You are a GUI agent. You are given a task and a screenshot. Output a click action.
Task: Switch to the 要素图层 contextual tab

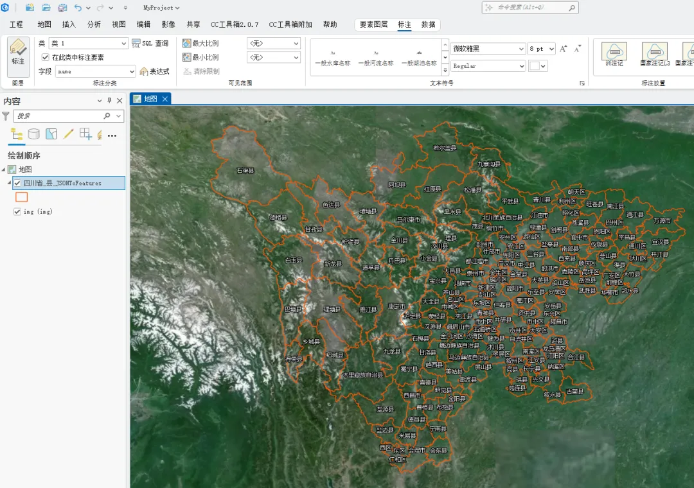click(373, 24)
